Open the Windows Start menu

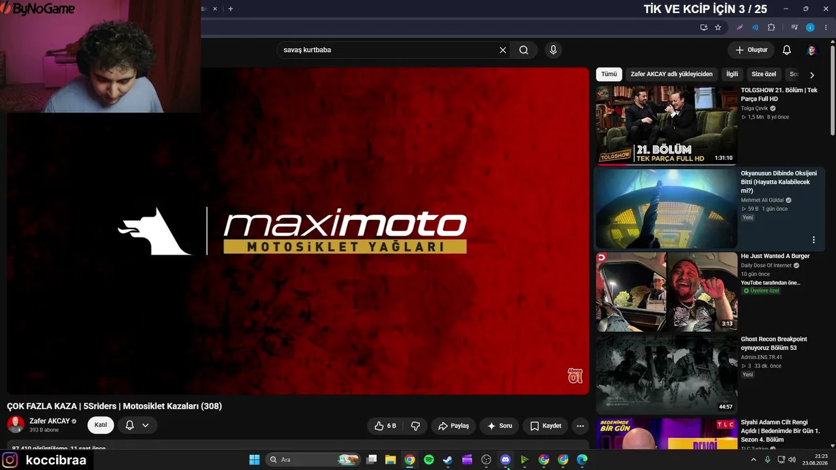(254, 460)
